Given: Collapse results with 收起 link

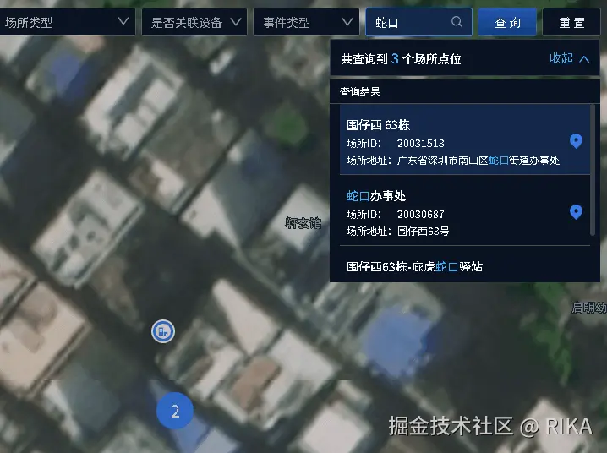Looking at the screenshot, I should tap(569, 58).
